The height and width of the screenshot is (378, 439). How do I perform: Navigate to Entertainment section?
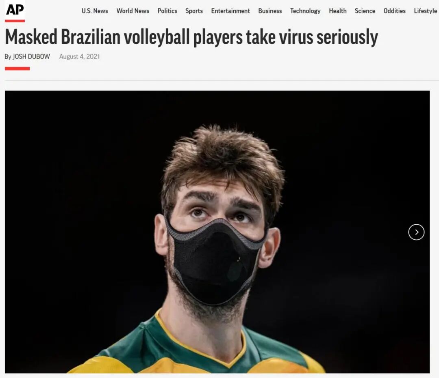(x=230, y=11)
